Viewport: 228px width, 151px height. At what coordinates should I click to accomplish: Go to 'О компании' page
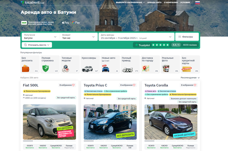pyautogui.click(x=171, y=3)
